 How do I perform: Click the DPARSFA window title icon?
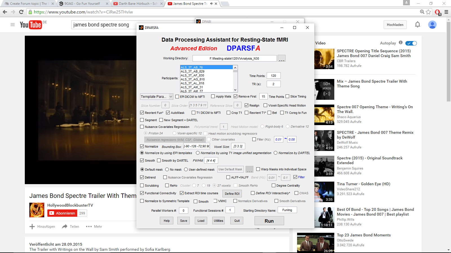(x=141, y=28)
